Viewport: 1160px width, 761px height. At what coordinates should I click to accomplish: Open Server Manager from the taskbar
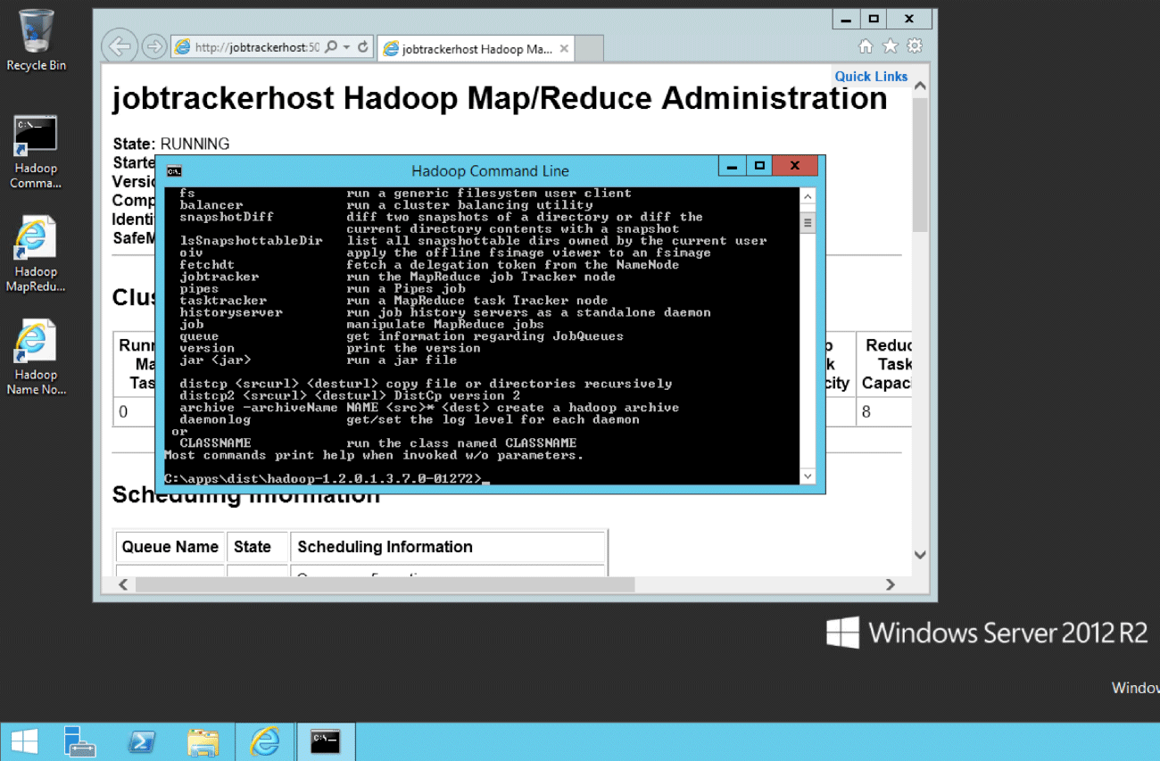pos(79,741)
